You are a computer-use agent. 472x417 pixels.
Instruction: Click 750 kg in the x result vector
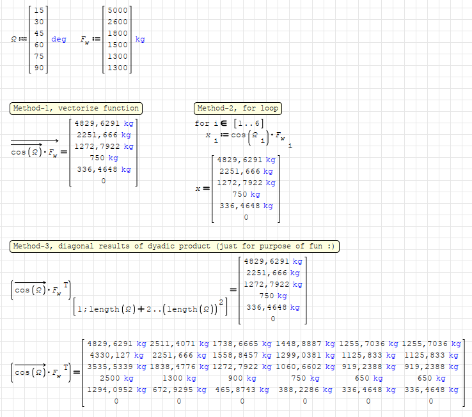[246, 194]
